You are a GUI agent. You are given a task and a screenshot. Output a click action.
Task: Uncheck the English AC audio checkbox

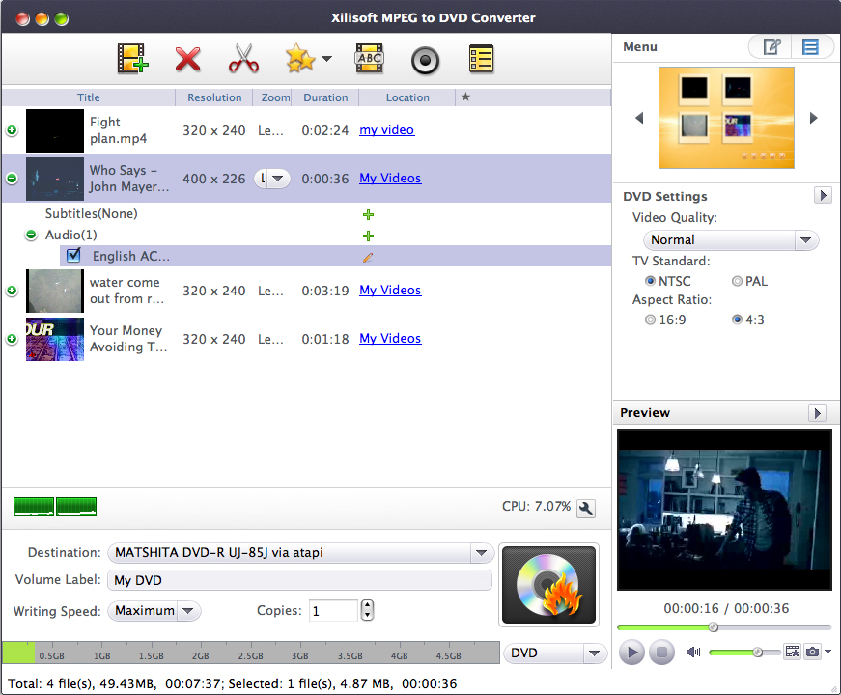pos(73,256)
